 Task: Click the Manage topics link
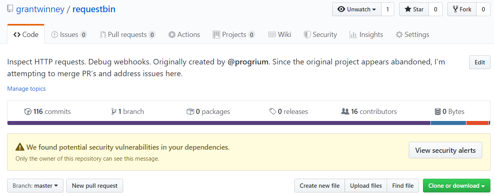(26, 89)
